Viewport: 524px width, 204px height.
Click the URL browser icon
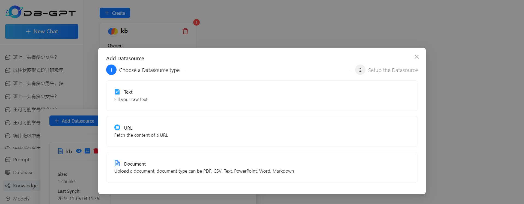(117, 127)
